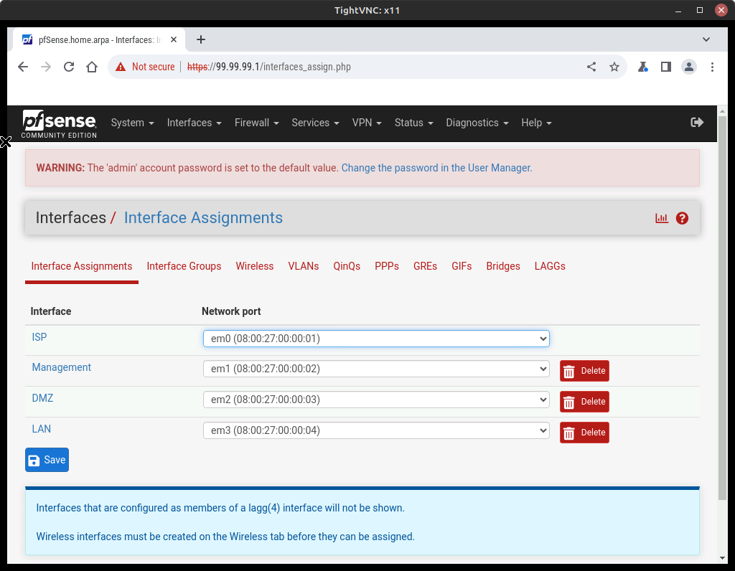Switch to the LAGGs tab
Screen dimensions: 735x571
(x=550, y=266)
